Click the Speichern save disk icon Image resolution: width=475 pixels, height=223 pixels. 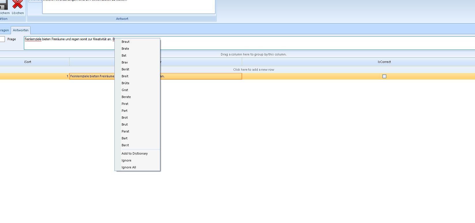coord(3,5)
